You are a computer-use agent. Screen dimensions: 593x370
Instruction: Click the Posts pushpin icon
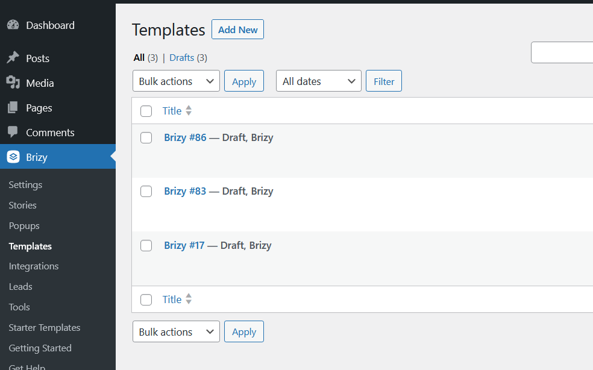pos(13,58)
